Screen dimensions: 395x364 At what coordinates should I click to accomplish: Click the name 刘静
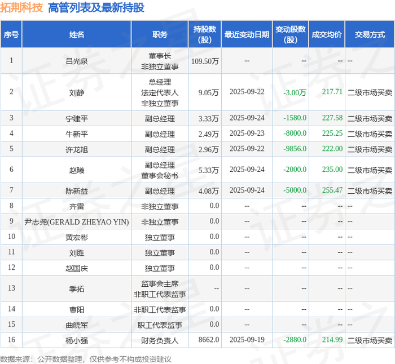coord(77,92)
